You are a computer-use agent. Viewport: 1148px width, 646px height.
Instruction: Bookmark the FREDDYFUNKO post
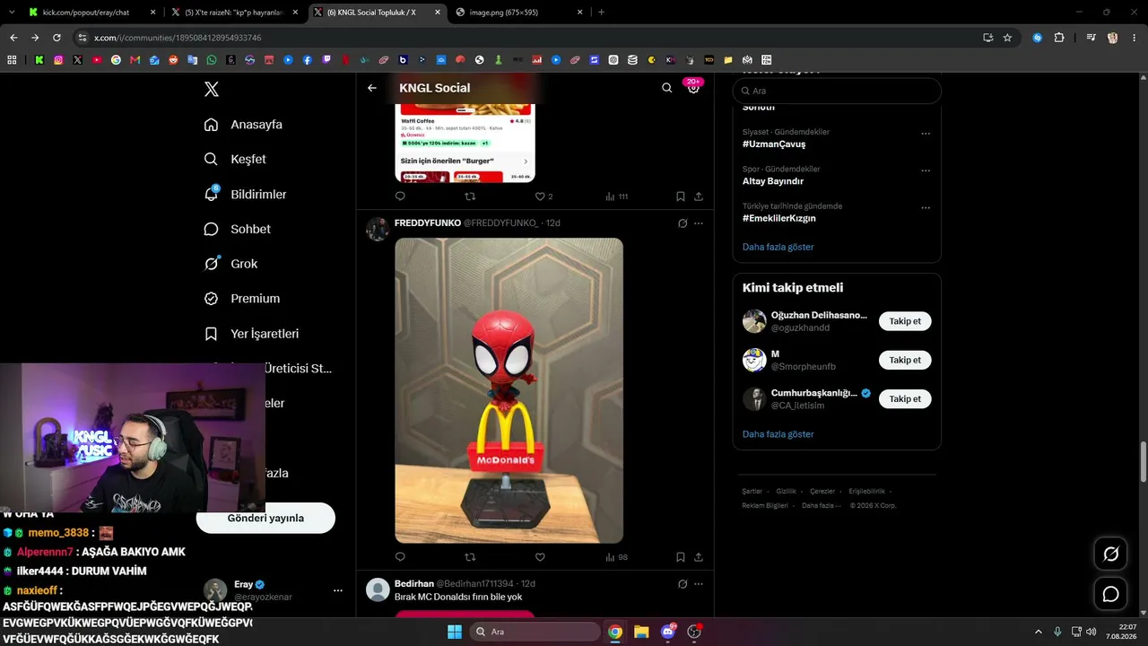coord(681,557)
